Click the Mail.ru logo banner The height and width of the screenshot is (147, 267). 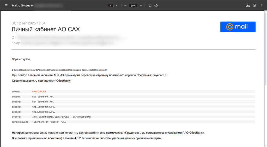tap(238, 27)
